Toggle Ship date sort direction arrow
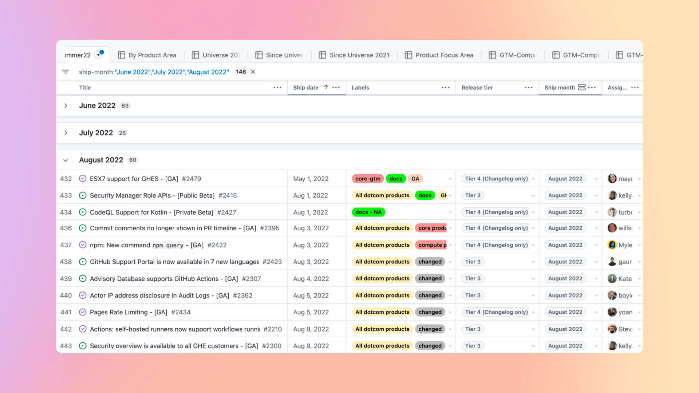The height and width of the screenshot is (393, 699). coord(327,87)
